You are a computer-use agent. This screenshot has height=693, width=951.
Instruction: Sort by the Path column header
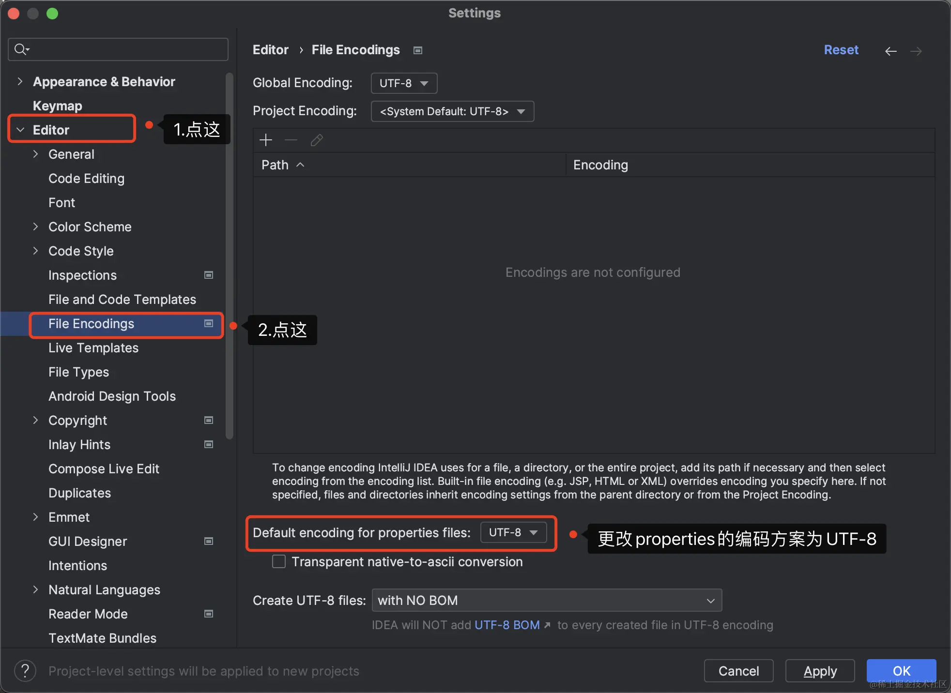[x=275, y=165]
